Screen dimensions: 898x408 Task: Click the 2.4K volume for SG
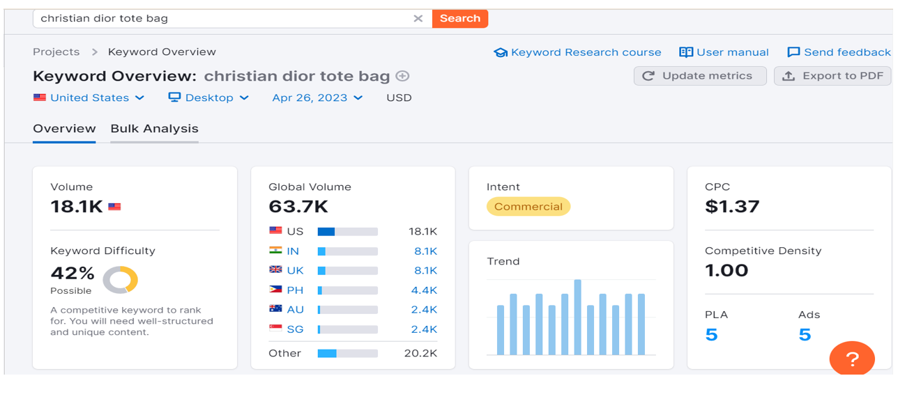(x=425, y=329)
